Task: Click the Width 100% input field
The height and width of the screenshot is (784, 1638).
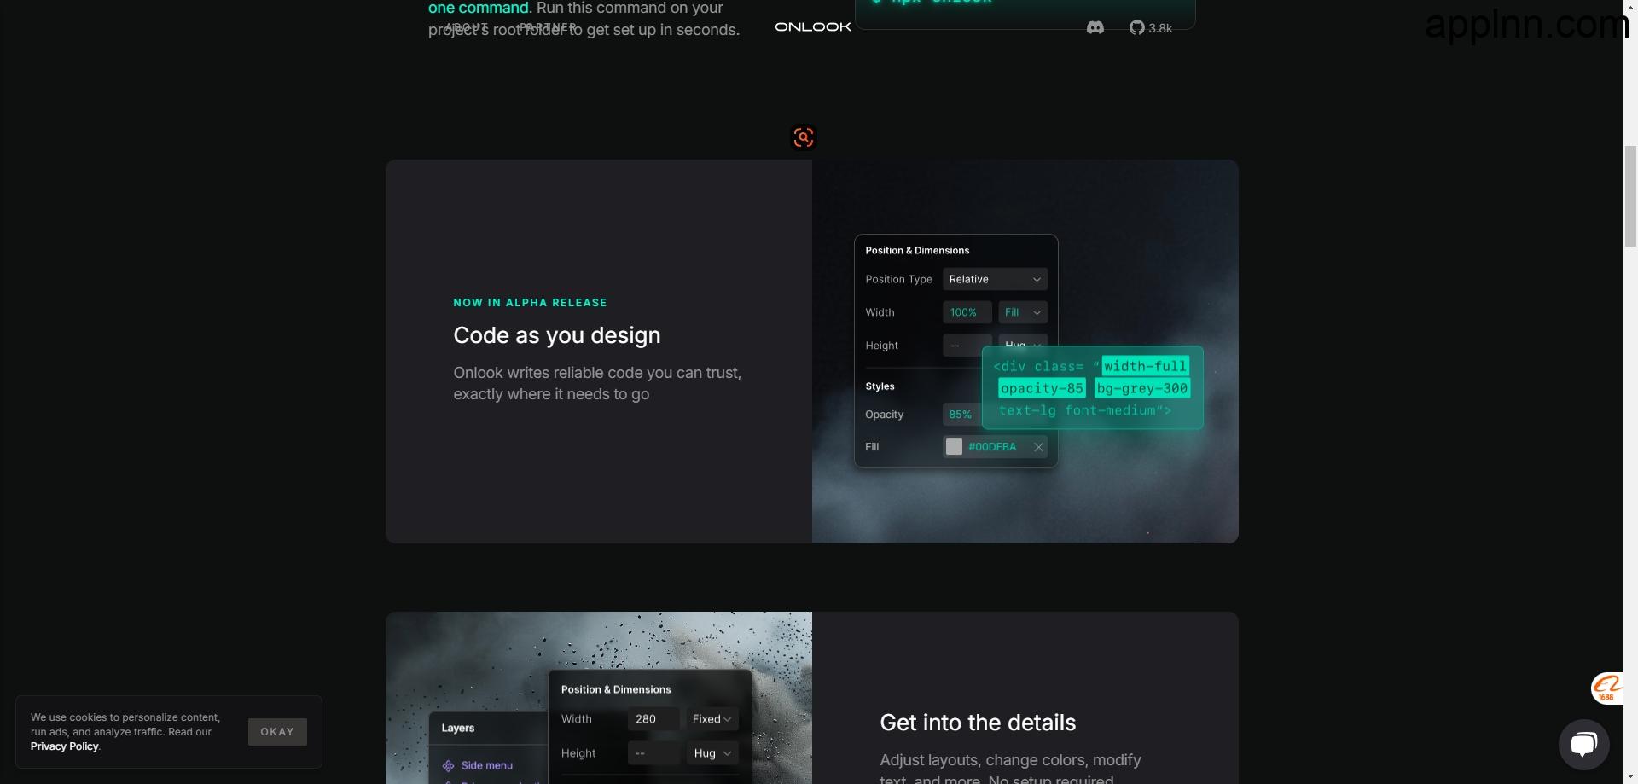Action: pyautogui.click(x=967, y=313)
